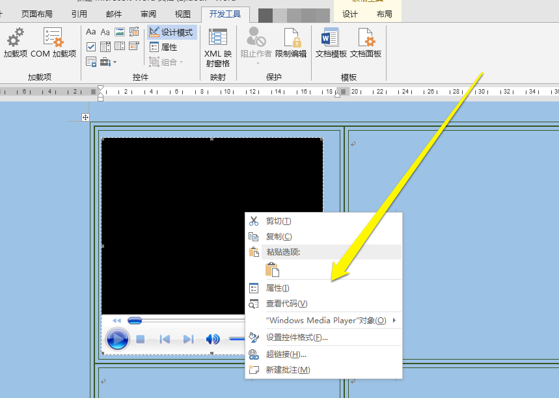Click the media player volume slider
The height and width of the screenshot is (398, 559).
pyautogui.click(x=237, y=339)
